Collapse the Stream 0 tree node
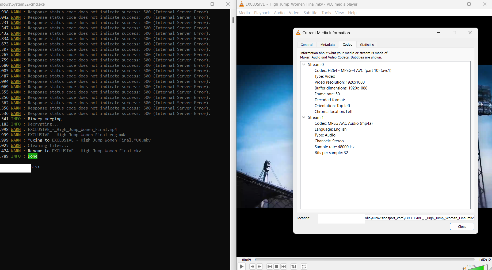The width and height of the screenshot is (492, 270). point(304,65)
